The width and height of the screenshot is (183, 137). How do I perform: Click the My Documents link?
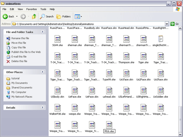coord(19,83)
